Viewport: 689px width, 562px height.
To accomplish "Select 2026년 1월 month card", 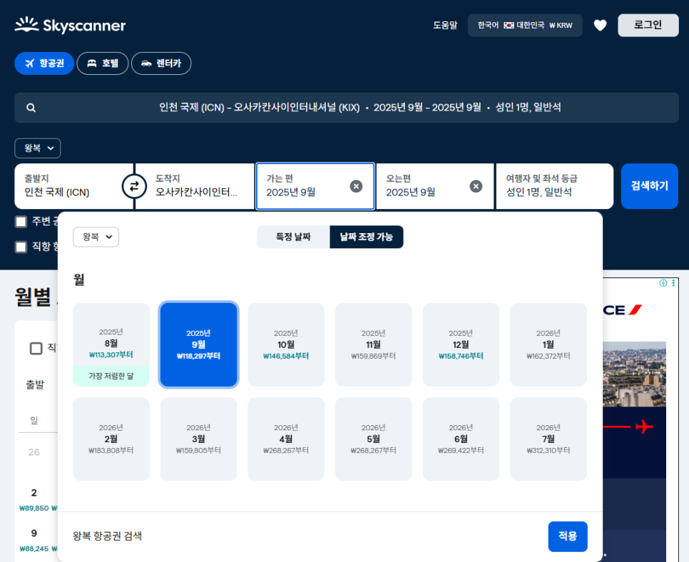I will [548, 344].
